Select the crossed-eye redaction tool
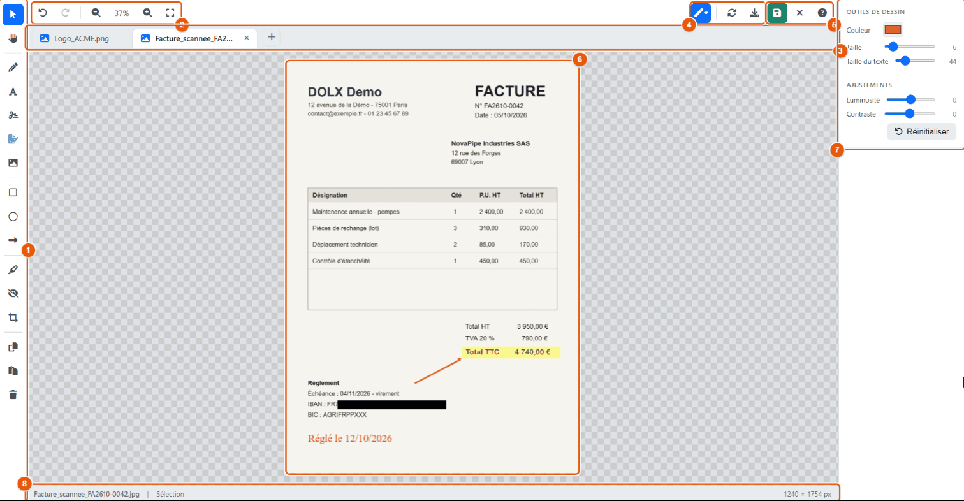The image size is (964, 501). point(13,293)
